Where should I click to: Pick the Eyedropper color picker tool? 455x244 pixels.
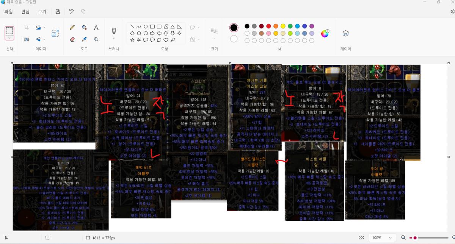click(x=84, y=39)
